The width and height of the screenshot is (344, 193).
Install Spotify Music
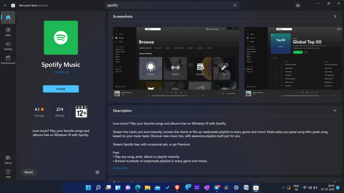tap(61, 89)
